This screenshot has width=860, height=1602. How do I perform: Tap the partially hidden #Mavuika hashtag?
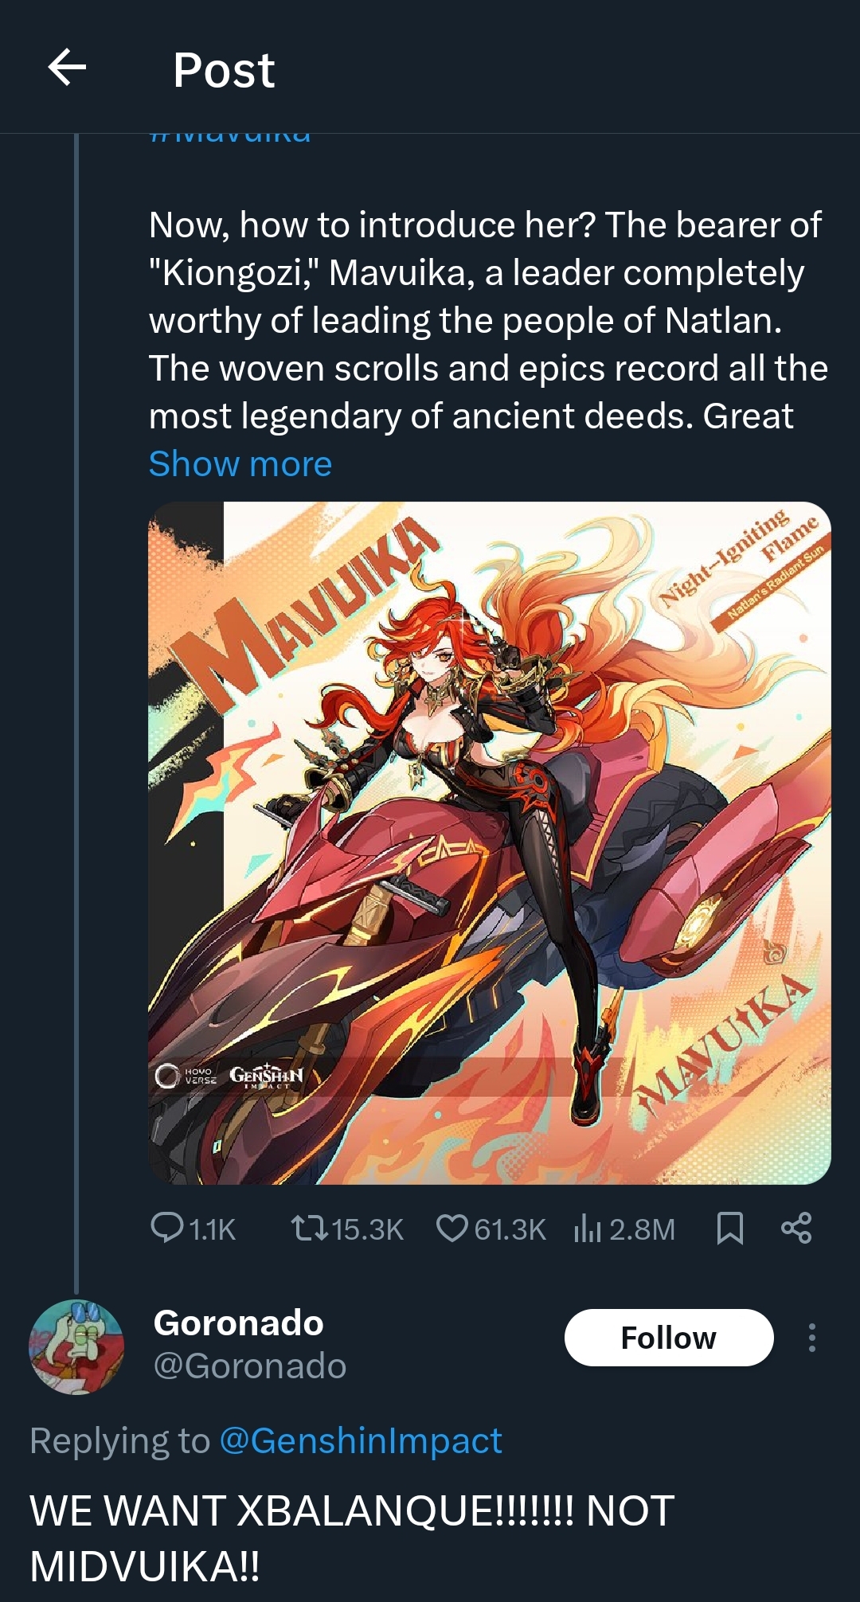pos(229,137)
